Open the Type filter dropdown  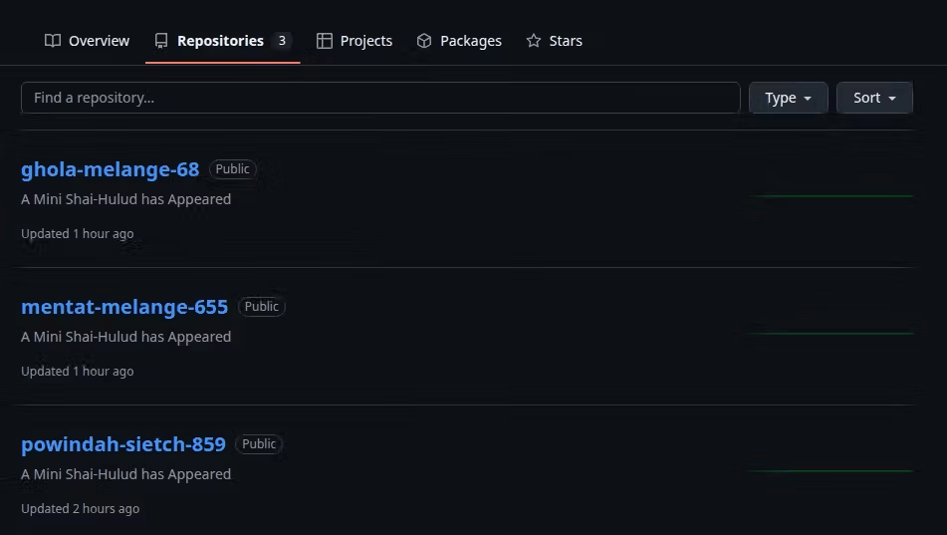(x=788, y=98)
